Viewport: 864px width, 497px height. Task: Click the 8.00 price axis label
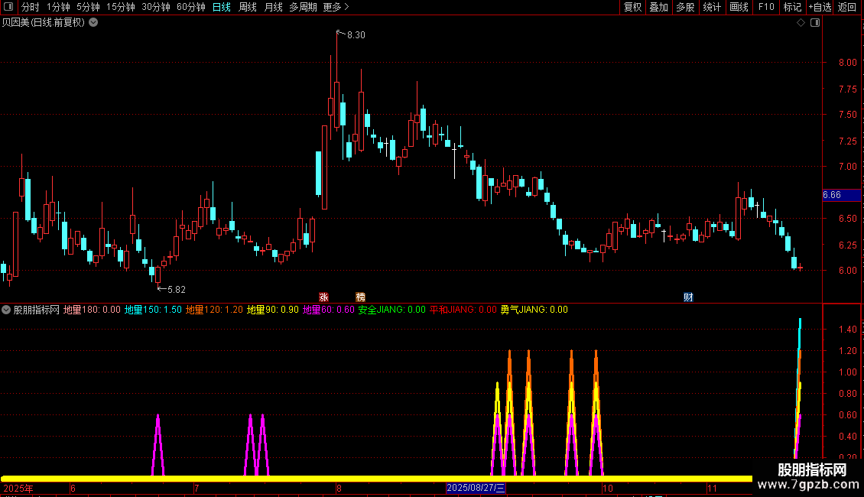tap(847, 62)
